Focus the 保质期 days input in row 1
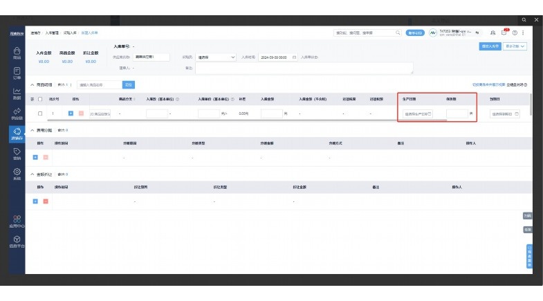 457,113
